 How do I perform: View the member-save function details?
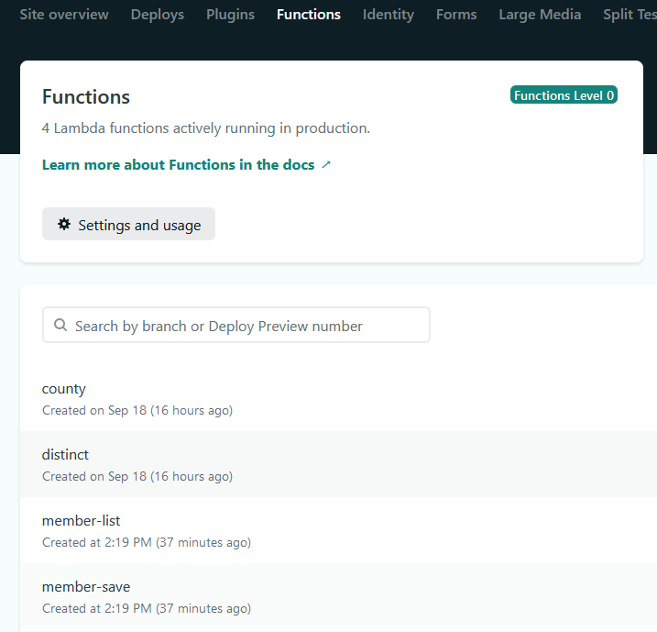(x=86, y=587)
